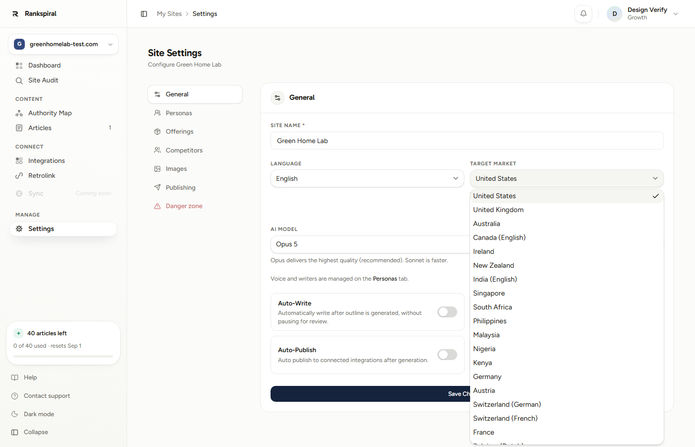The image size is (695, 447).
Task: Open Site Audit in the sidebar
Action: [x=64, y=80]
